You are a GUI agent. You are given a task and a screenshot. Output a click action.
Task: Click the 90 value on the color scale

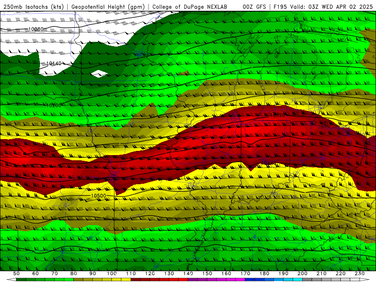[93, 274]
